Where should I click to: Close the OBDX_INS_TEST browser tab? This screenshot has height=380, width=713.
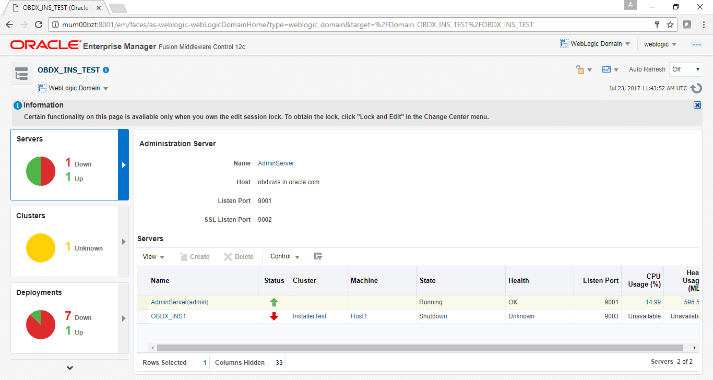click(x=99, y=8)
